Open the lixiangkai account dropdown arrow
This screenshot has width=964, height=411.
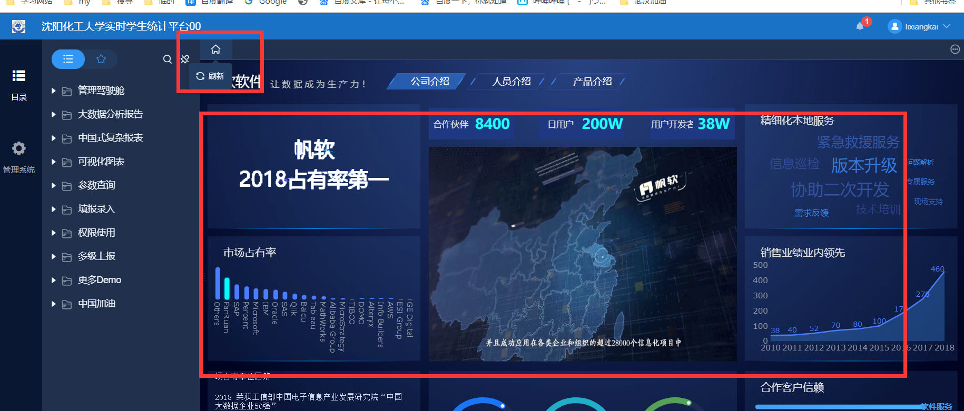tap(947, 26)
